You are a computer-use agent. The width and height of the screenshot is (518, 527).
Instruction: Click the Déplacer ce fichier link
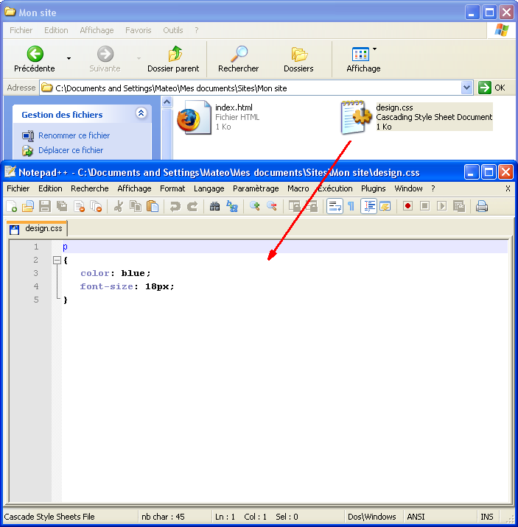pyautogui.click(x=71, y=150)
